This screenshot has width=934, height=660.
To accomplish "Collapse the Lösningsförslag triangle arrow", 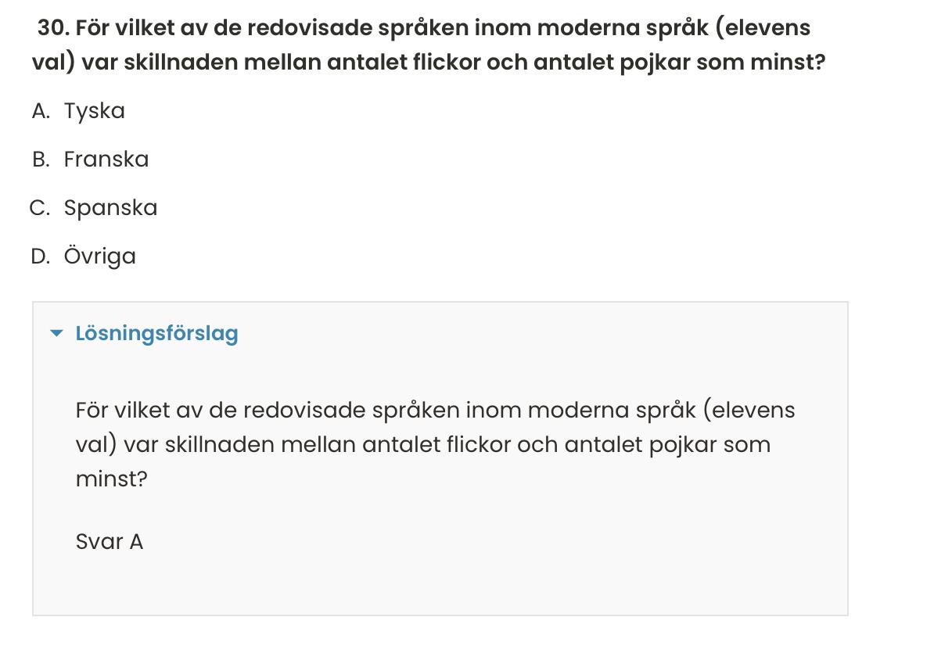I will [x=56, y=334].
